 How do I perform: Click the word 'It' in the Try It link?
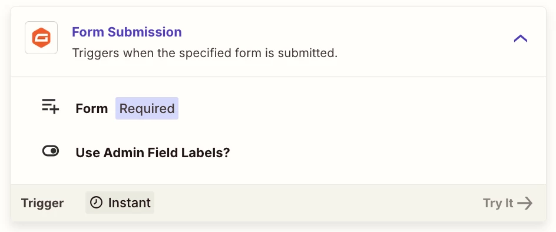pos(509,203)
